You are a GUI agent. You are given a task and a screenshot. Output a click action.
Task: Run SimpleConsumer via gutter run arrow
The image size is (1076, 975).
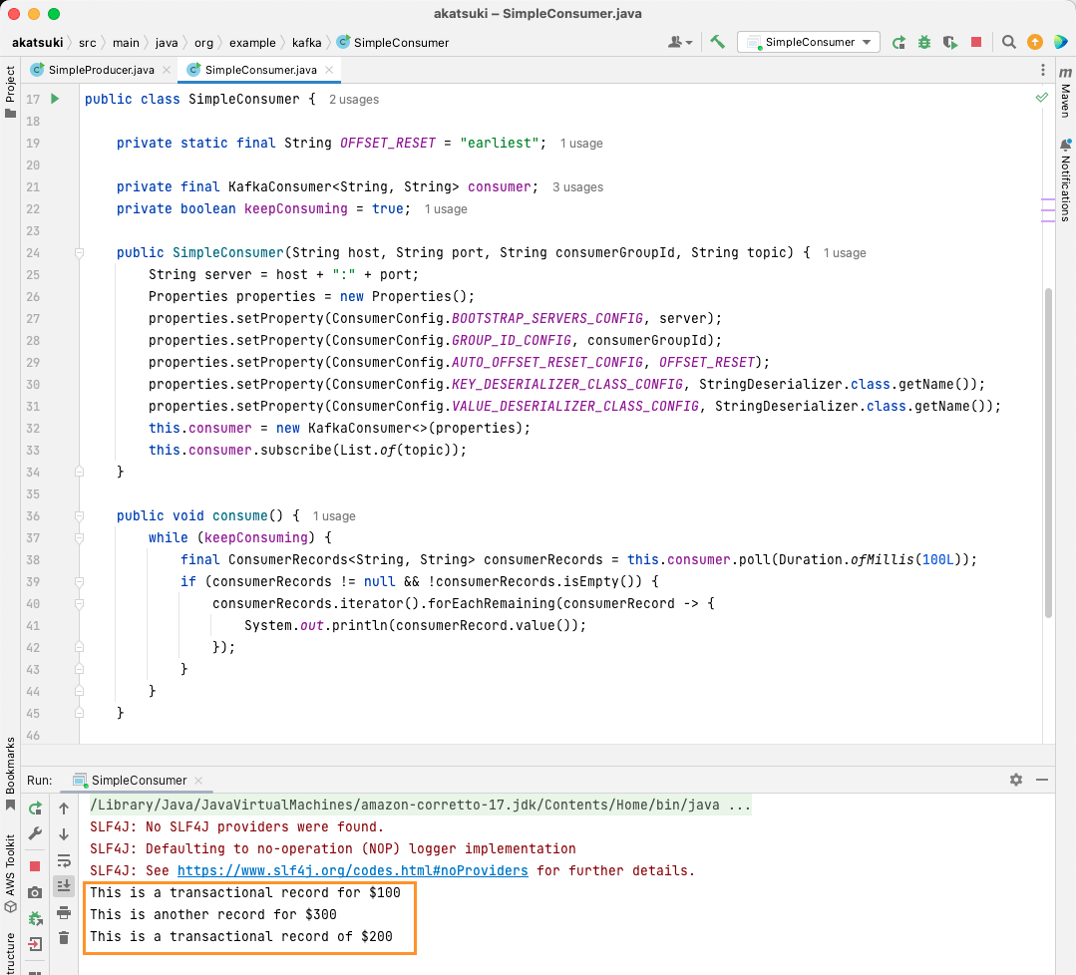pos(55,99)
